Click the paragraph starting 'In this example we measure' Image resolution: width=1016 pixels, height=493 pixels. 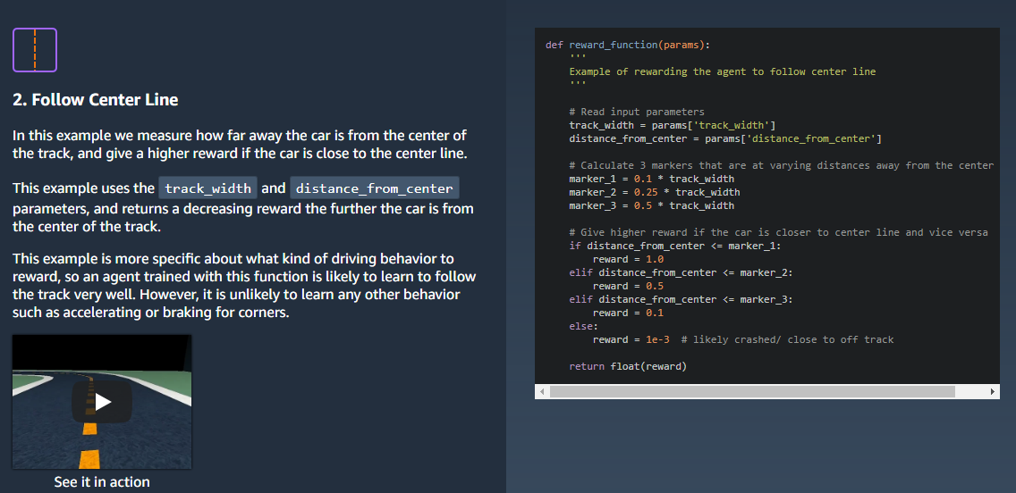click(240, 145)
